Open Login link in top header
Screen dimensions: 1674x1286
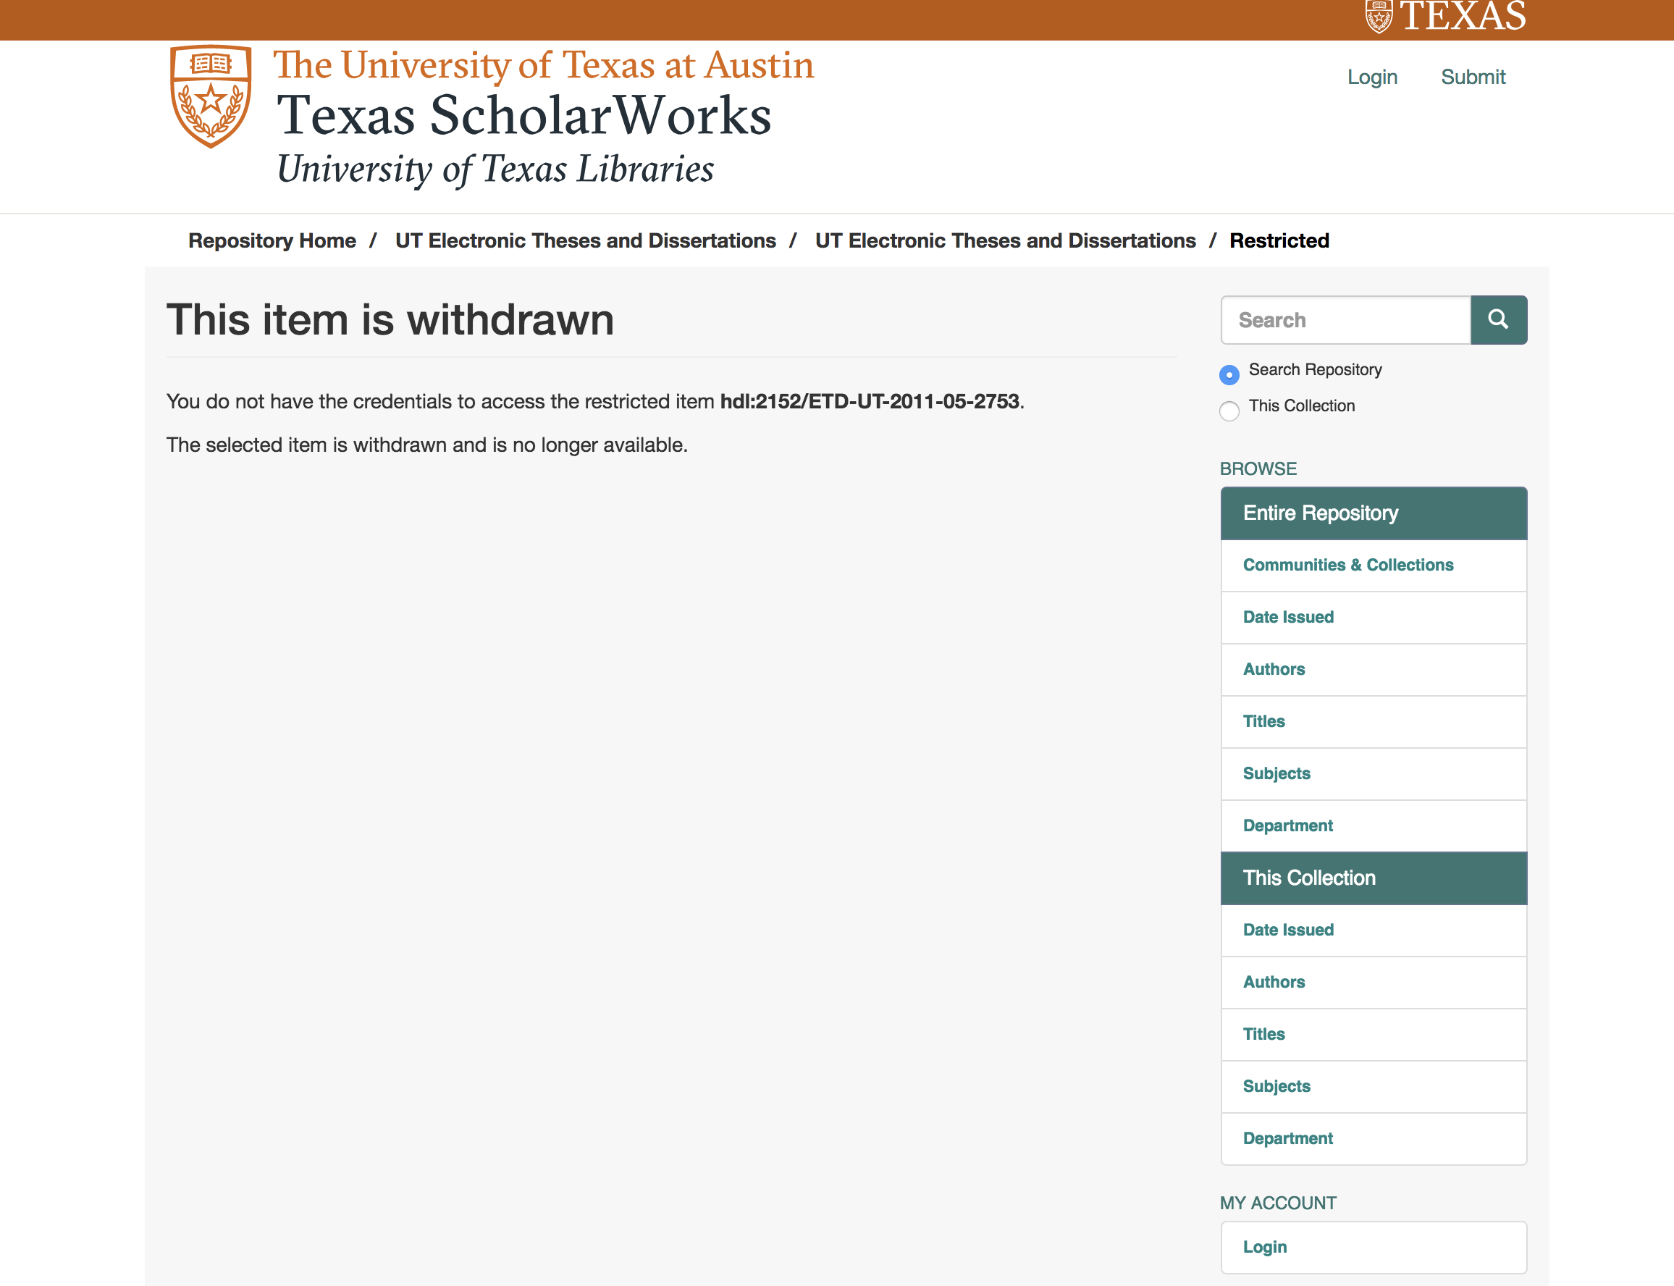pyautogui.click(x=1371, y=77)
